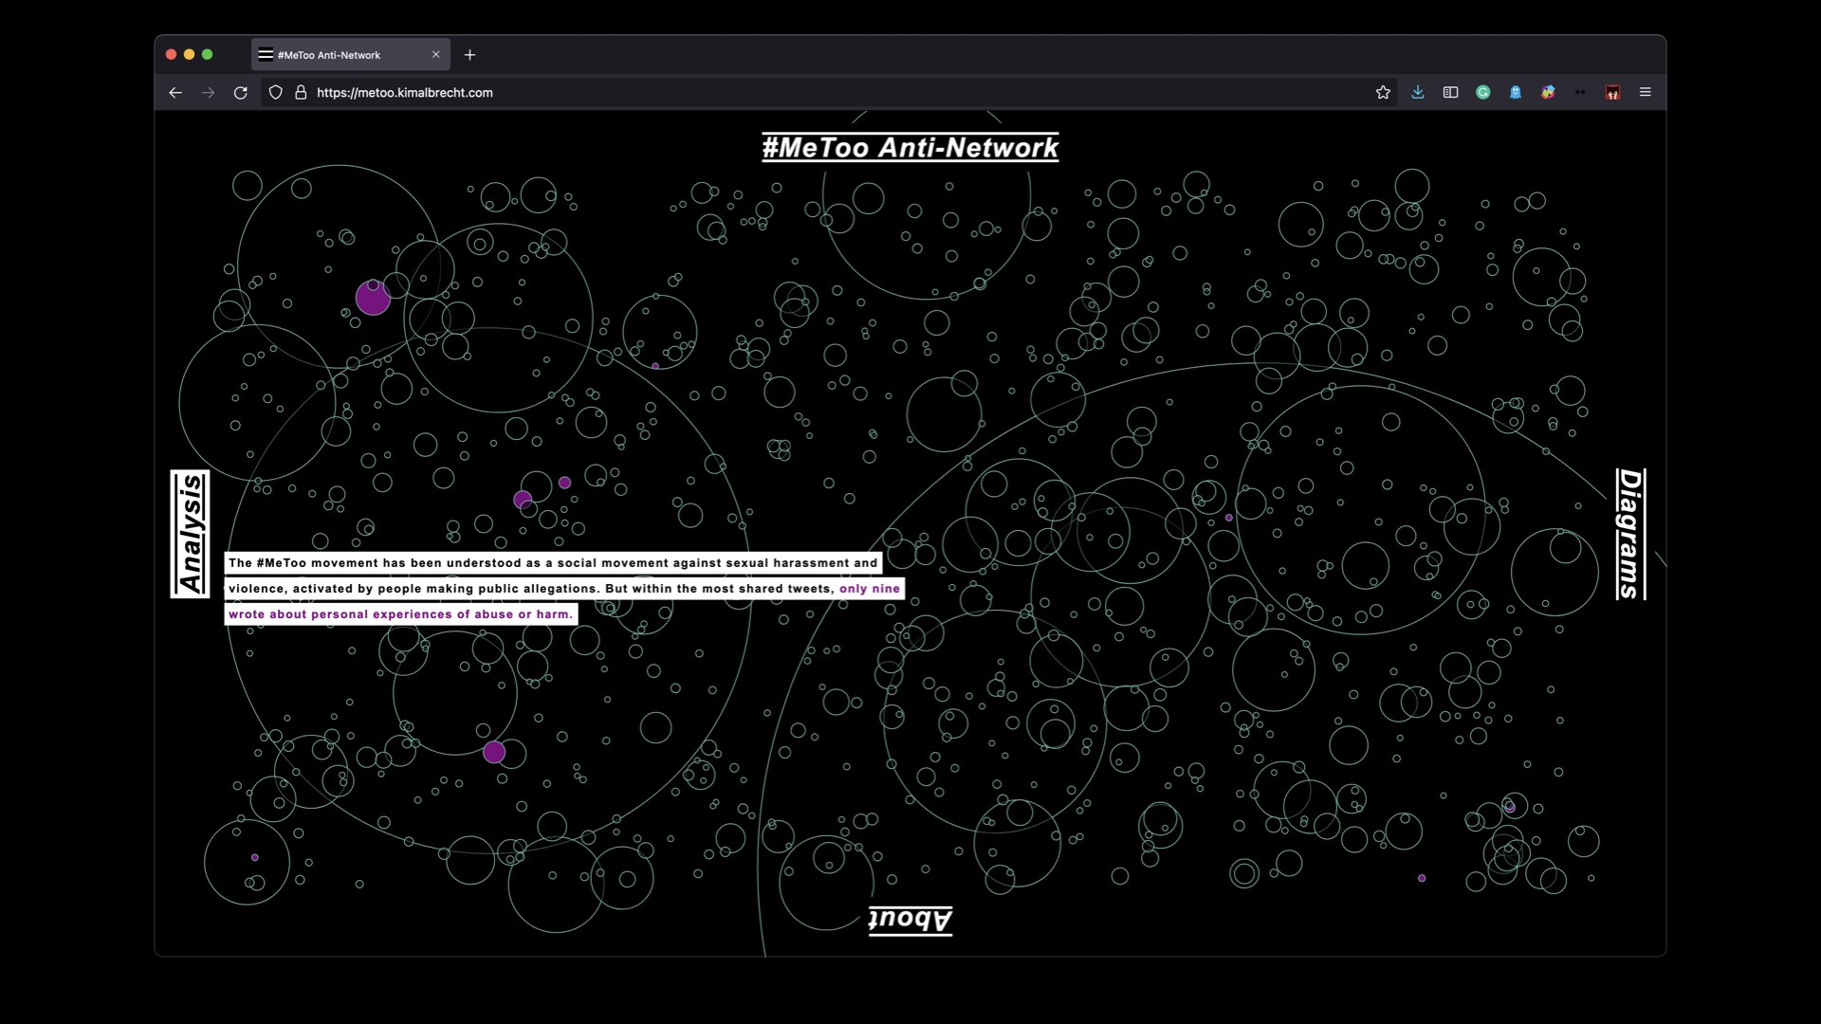This screenshot has width=1821, height=1024.
Task: Go back to previous page
Action: (175, 92)
